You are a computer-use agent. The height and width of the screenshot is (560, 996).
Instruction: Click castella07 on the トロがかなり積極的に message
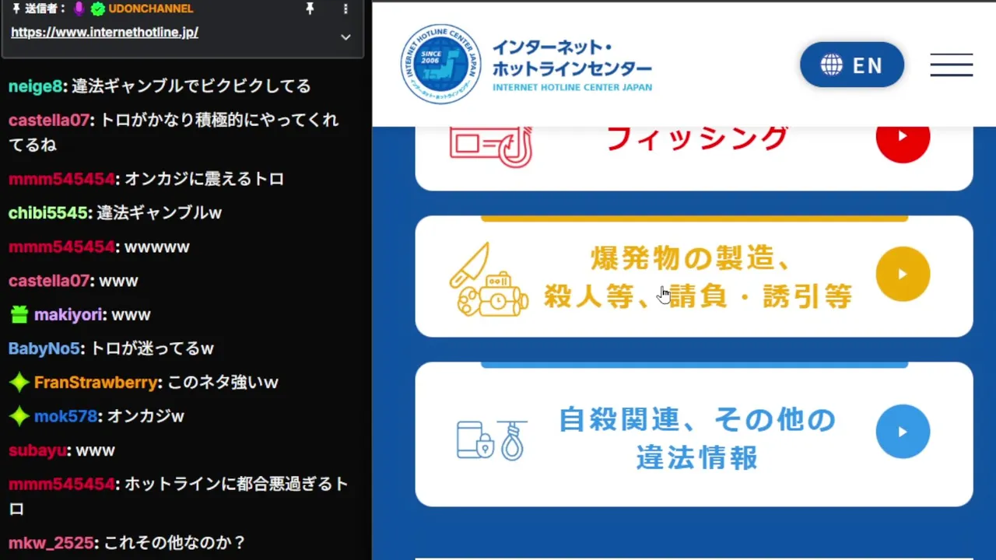(49, 121)
